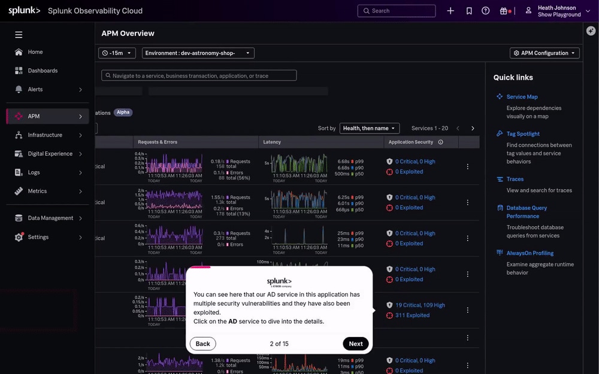599x374 pixels.
Task: Click the Next button in tour popup
Action: tap(356, 344)
